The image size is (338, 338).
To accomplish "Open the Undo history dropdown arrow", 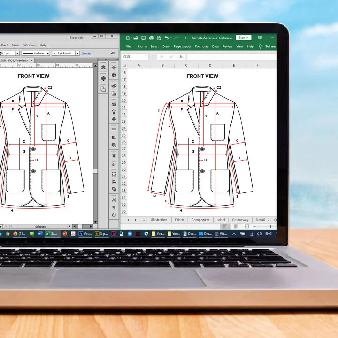I will [171, 38].
